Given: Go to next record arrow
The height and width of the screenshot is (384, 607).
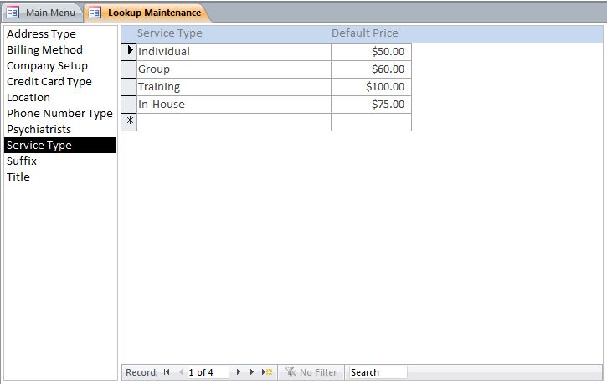Looking at the screenshot, I should [x=239, y=372].
